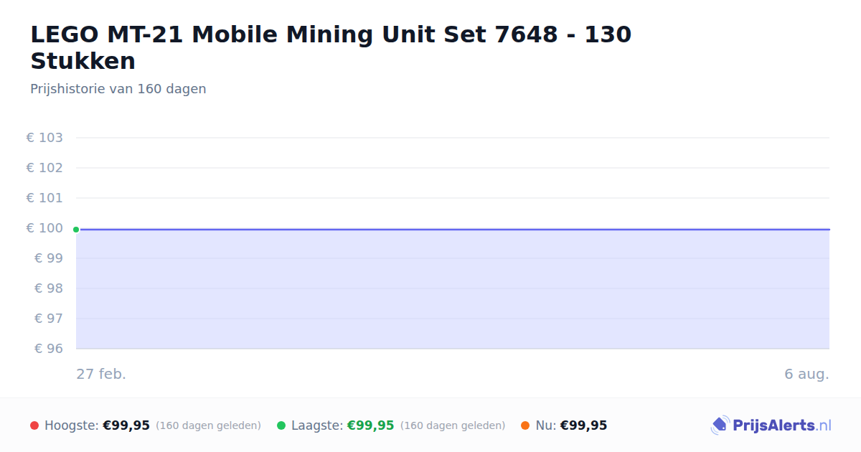The width and height of the screenshot is (861, 452).
Task: Click the 160 dagen geleden note after Hoogste
Action: click(208, 425)
